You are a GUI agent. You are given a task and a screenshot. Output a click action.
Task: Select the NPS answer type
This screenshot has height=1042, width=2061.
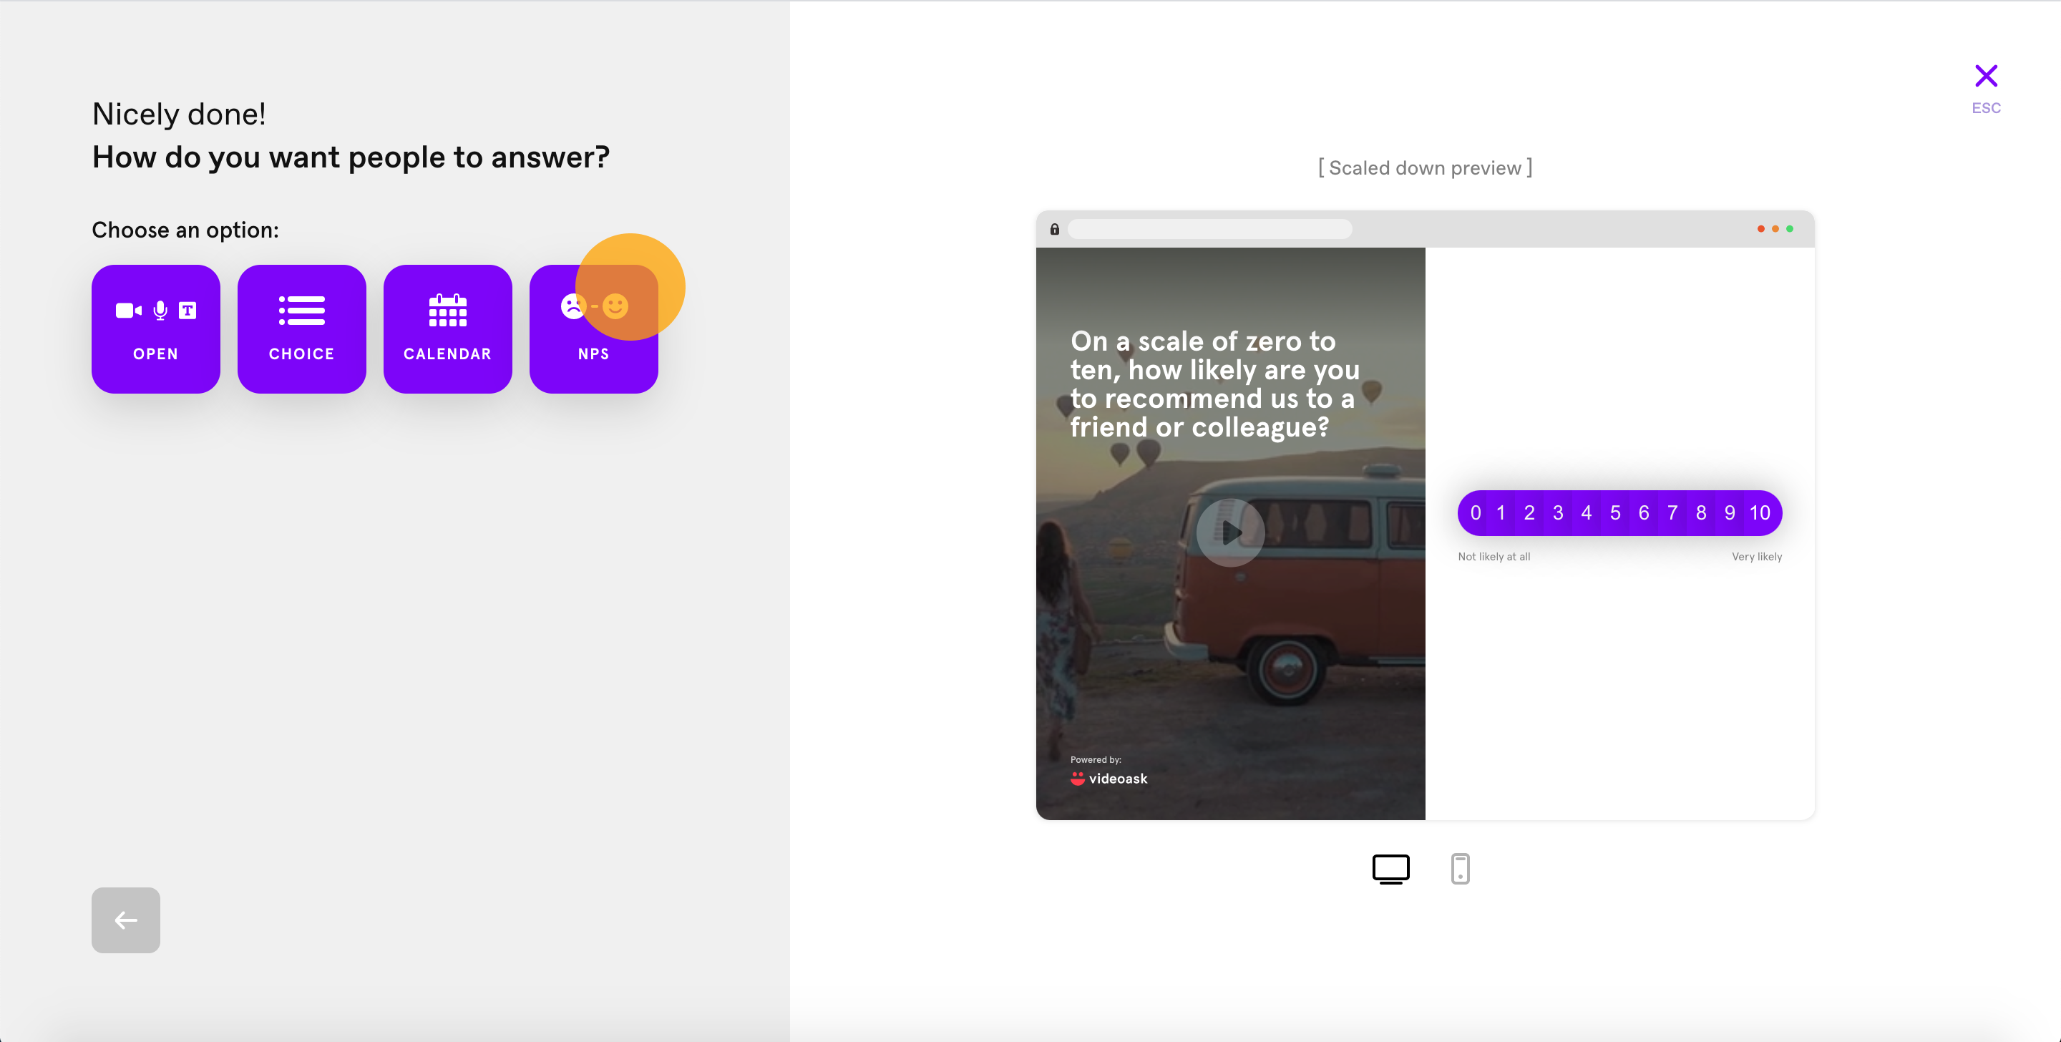(594, 329)
